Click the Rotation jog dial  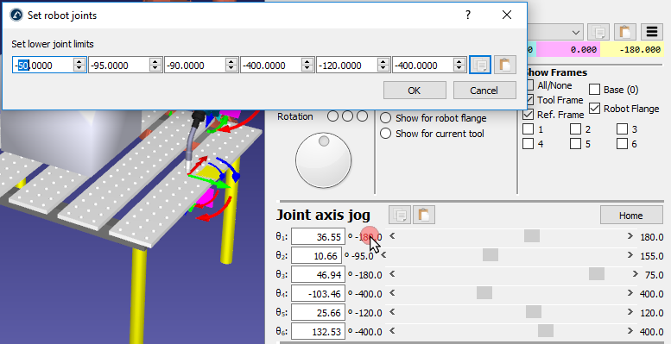[x=323, y=160]
